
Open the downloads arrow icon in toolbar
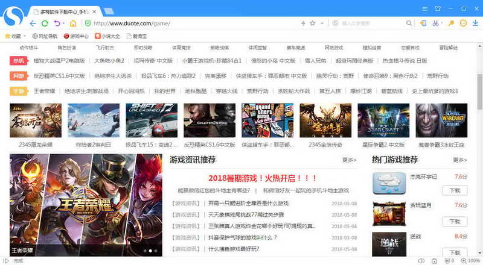[476, 23]
